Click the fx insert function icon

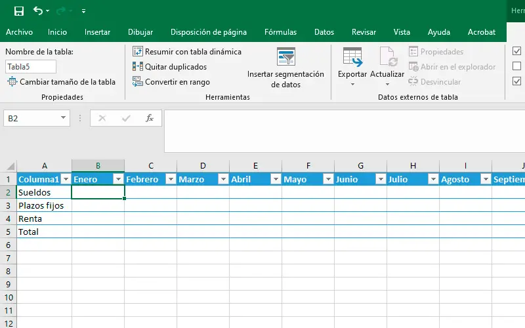point(150,118)
